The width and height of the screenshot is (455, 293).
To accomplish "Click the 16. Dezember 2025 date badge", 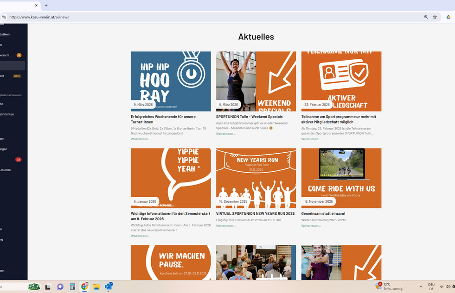I will tap(233, 201).
